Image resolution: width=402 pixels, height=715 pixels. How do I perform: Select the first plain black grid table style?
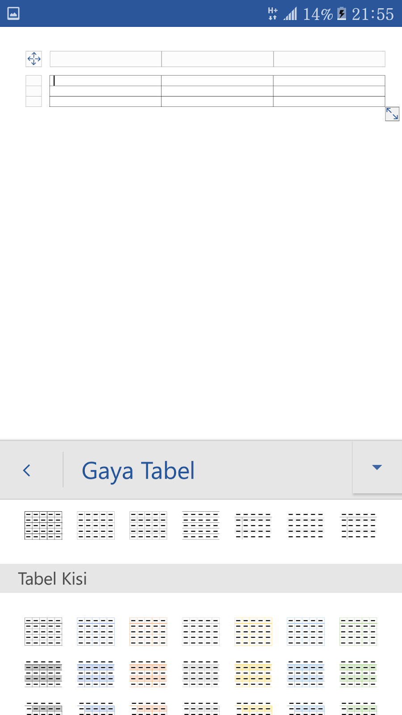(43, 525)
